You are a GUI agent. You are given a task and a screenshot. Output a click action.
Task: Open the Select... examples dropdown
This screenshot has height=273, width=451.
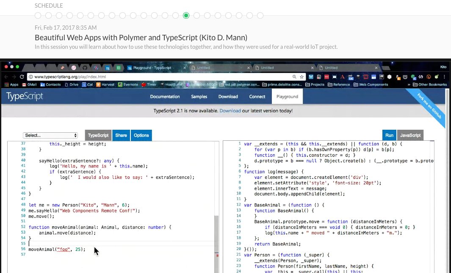click(50, 135)
